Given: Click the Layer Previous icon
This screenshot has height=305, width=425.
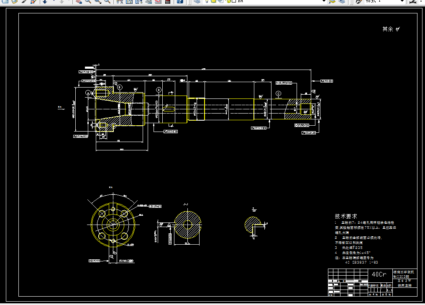Looking at the screenshot, I should [x=342, y=1].
